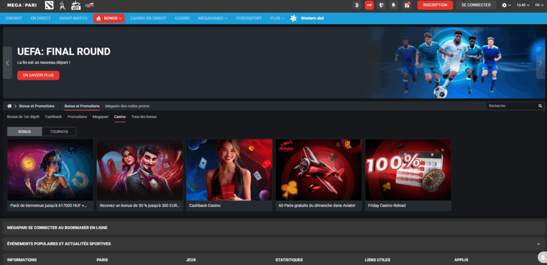Click the Jeux footer heading

(191, 260)
